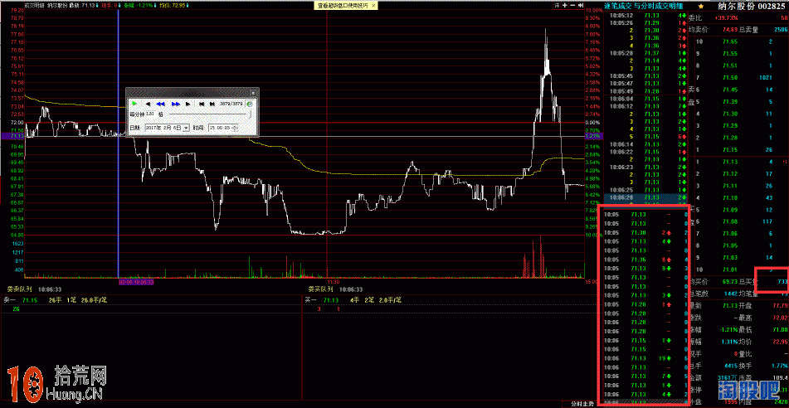Click the 开盘 value 77.79
Screen dimensions: 789x408
pos(781,306)
